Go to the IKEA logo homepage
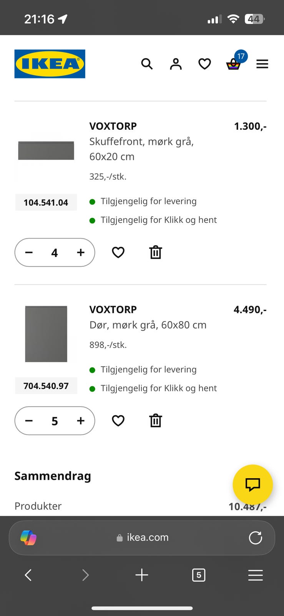284x616 pixels. coord(50,64)
